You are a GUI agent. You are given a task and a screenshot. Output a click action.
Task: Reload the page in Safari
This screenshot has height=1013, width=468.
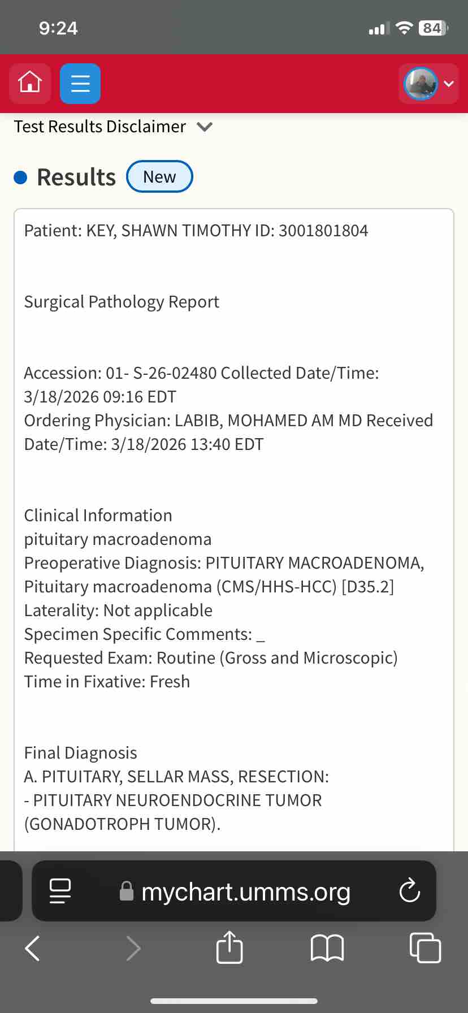click(x=409, y=891)
